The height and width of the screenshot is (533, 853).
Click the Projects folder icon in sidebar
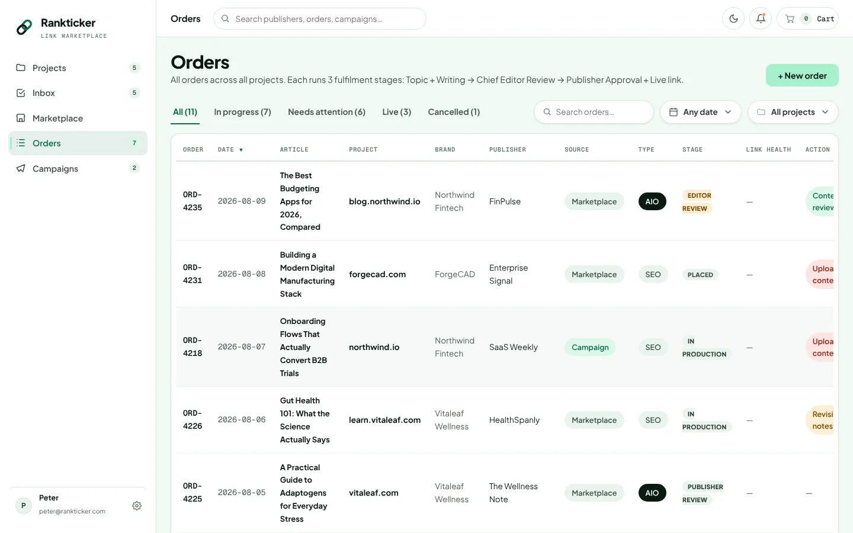point(21,68)
